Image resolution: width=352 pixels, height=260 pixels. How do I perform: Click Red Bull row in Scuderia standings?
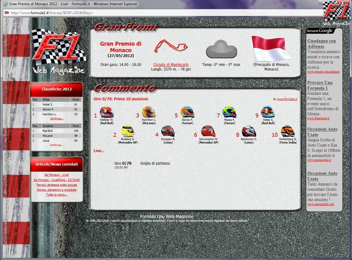57,131
